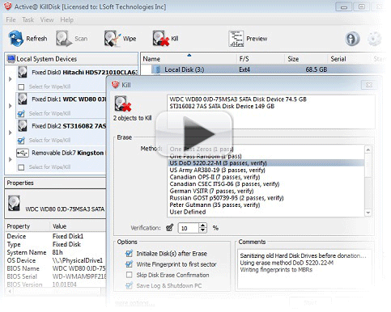The height and width of the screenshot is (312, 391).
Task: Select Canadian OPS-II 7 passes method
Action: tap(215, 177)
